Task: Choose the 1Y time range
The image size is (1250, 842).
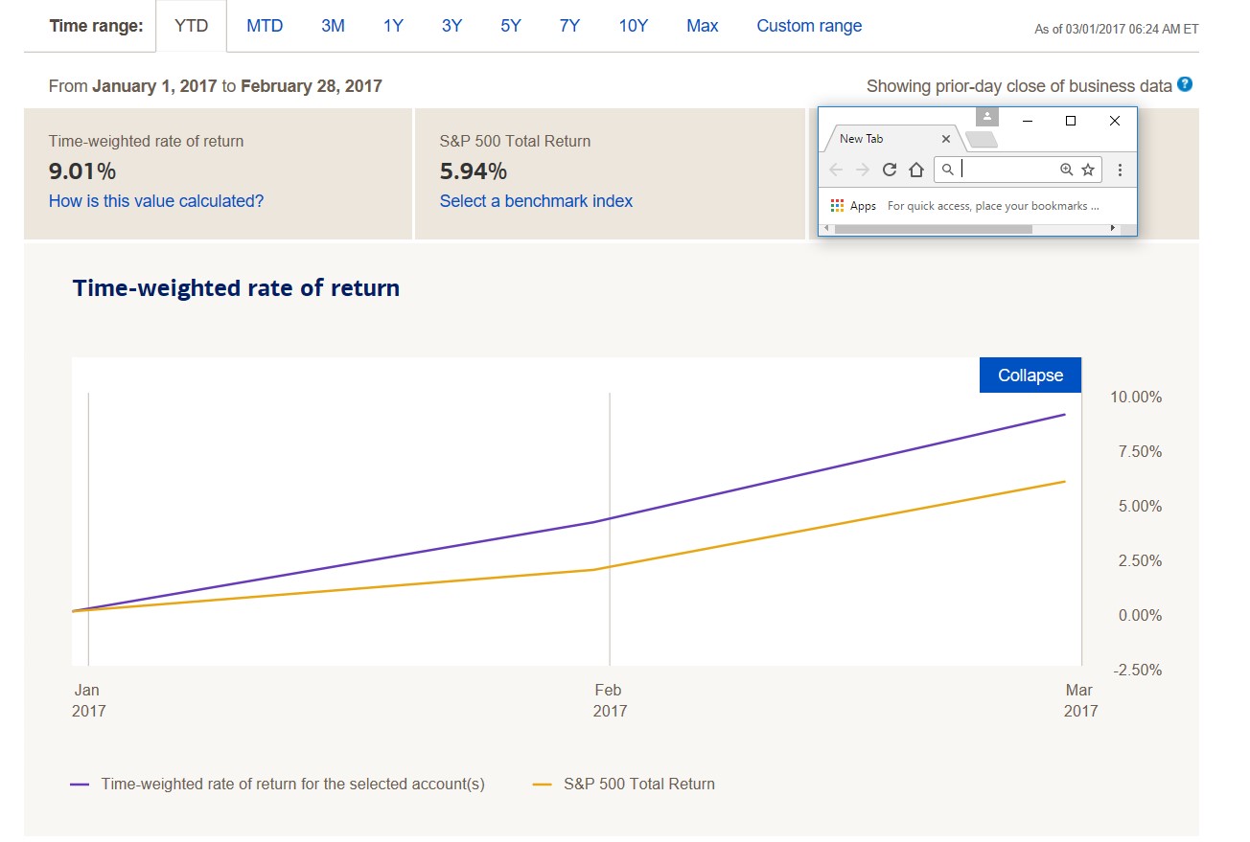Action: (393, 26)
